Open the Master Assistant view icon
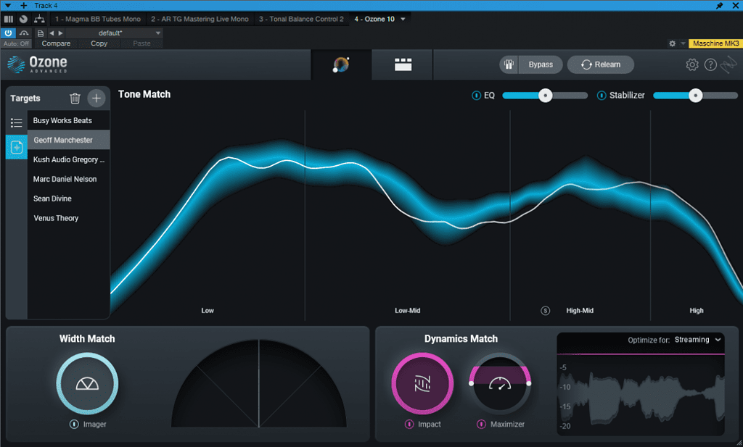The image size is (743, 447). (x=341, y=65)
